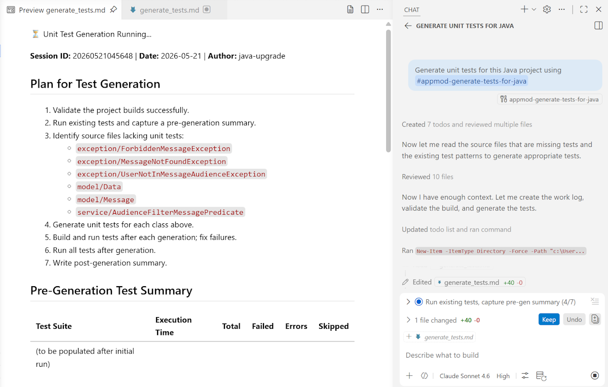Image resolution: width=608 pixels, height=387 pixels.
Task: Click the Updated todo list line
Action: tap(457, 229)
